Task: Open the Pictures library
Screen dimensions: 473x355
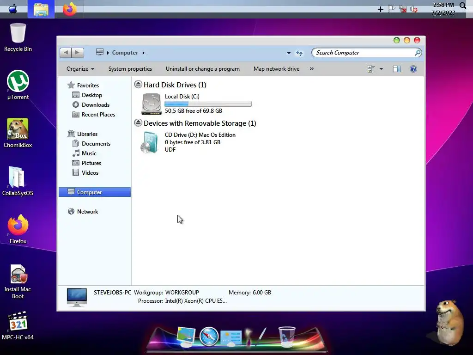Action: tap(91, 163)
